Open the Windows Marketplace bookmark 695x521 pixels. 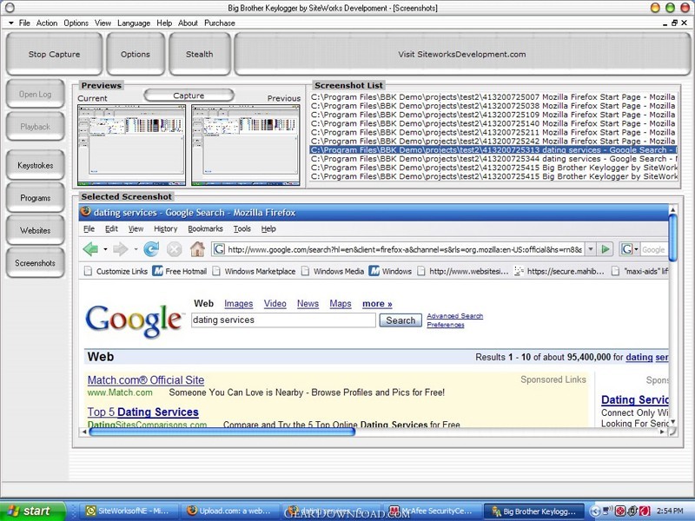[254, 271]
